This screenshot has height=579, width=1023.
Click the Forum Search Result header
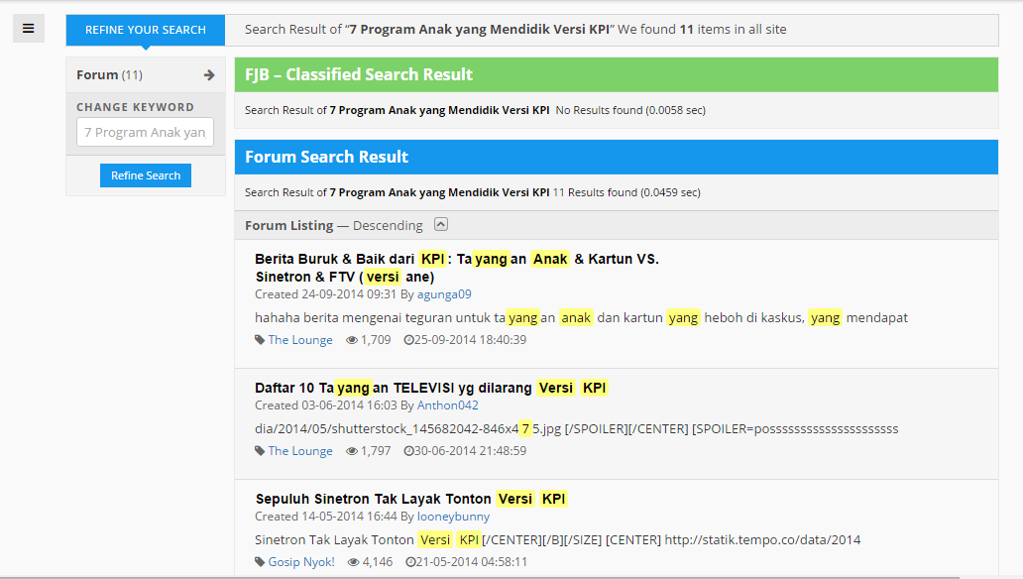point(617,157)
